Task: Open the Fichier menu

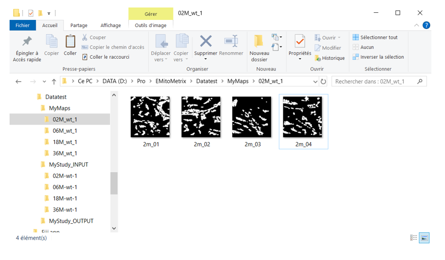Action: (x=23, y=25)
